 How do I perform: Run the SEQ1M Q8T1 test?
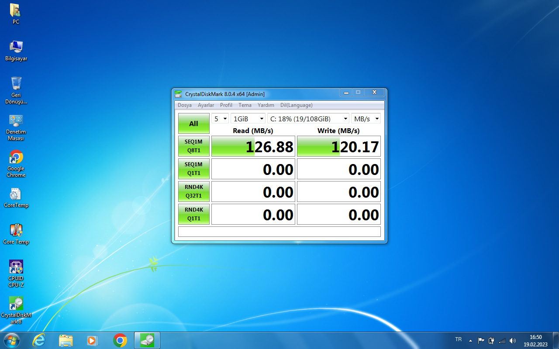pyautogui.click(x=194, y=146)
